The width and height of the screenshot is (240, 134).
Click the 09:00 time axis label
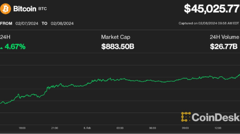click(185, 128)
